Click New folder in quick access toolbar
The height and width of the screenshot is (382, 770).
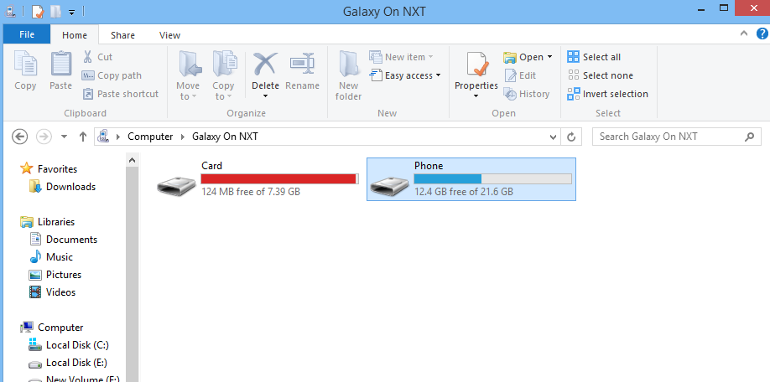[x=55, y=11]
